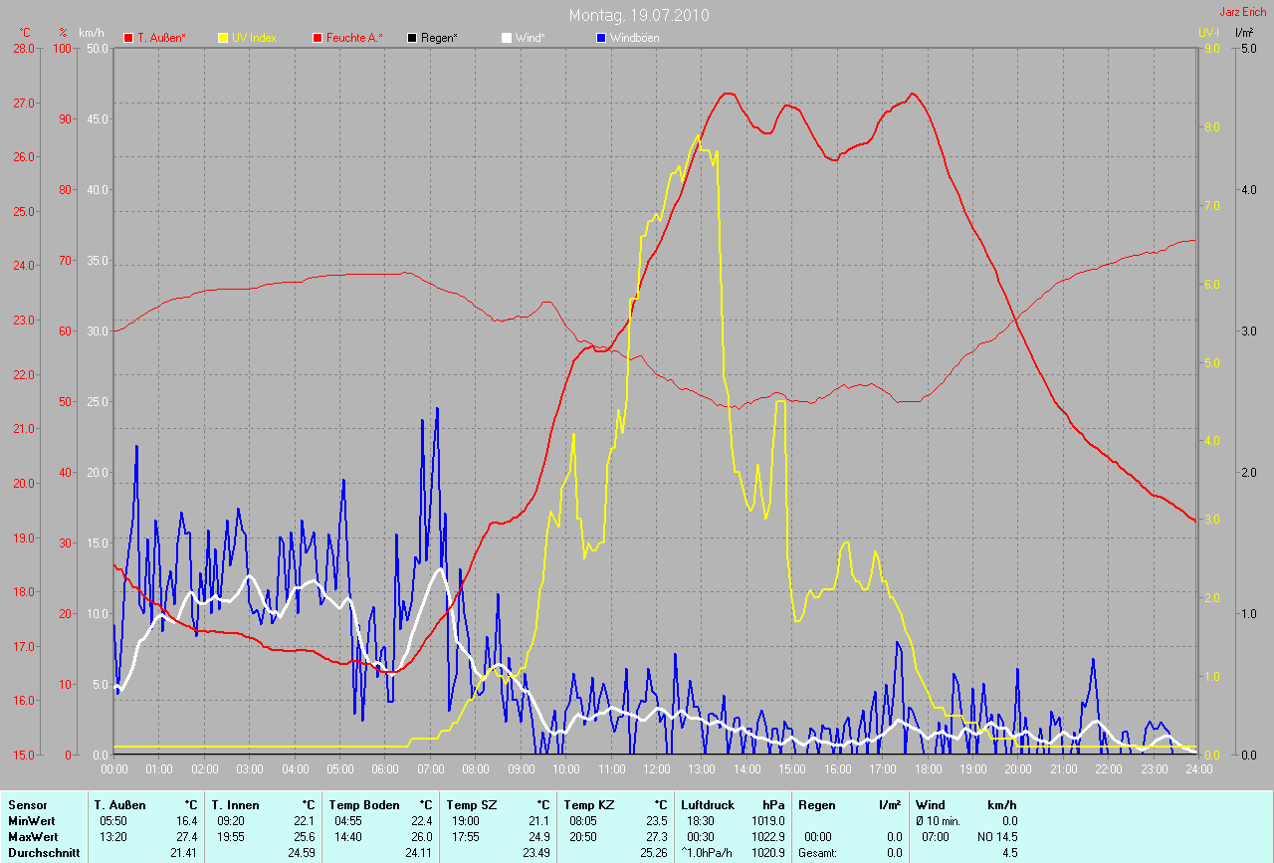Select the "Regen*" legend label

pos(439,38)
